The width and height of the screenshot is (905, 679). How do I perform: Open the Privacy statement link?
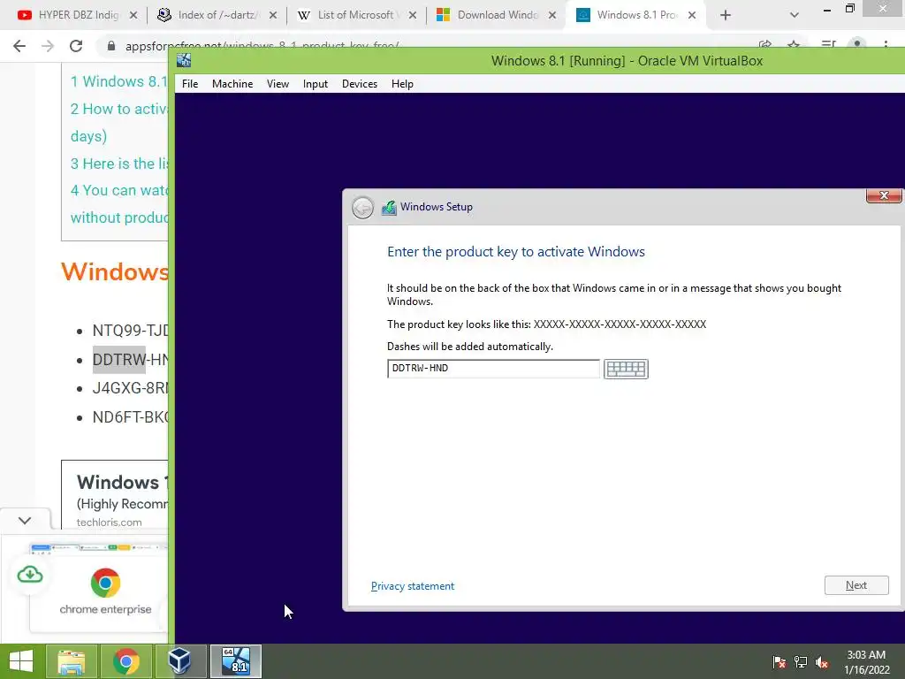413,586
